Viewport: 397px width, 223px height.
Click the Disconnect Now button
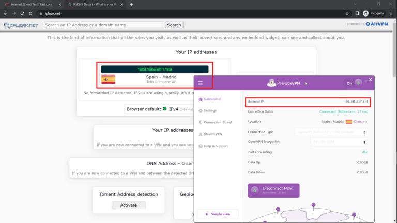pyautogui.click(x=273, y=190)
